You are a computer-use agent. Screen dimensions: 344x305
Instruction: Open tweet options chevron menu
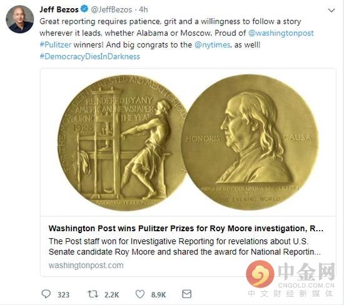(x=331, y=10)
